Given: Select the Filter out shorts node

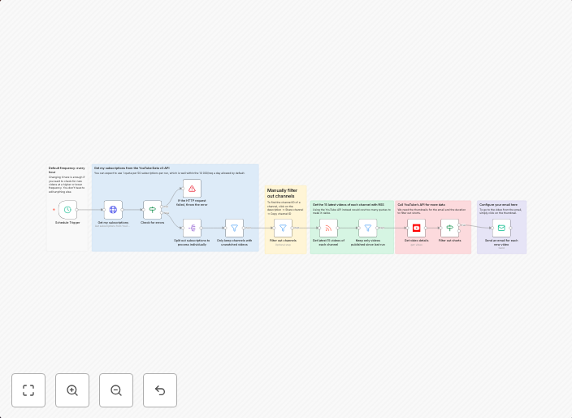Looking at the screenshot, I should click(x=450, y=228).
